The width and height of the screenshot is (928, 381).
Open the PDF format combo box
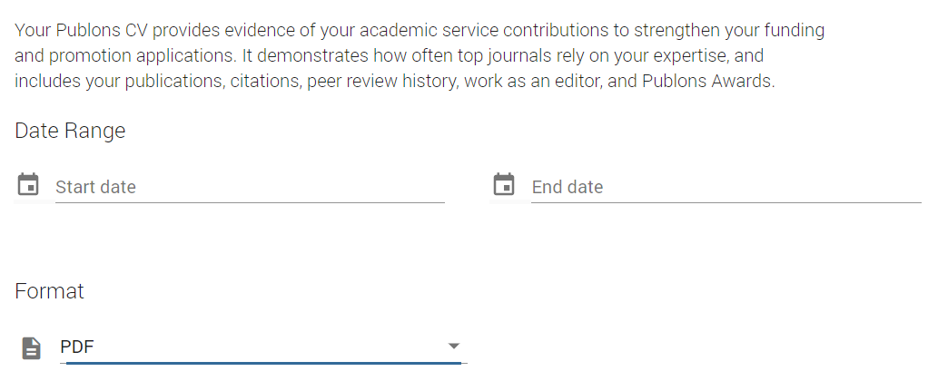click(254, 347)
